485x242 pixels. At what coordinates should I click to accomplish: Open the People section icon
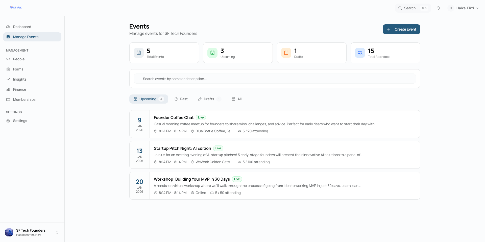pos(8,59)
